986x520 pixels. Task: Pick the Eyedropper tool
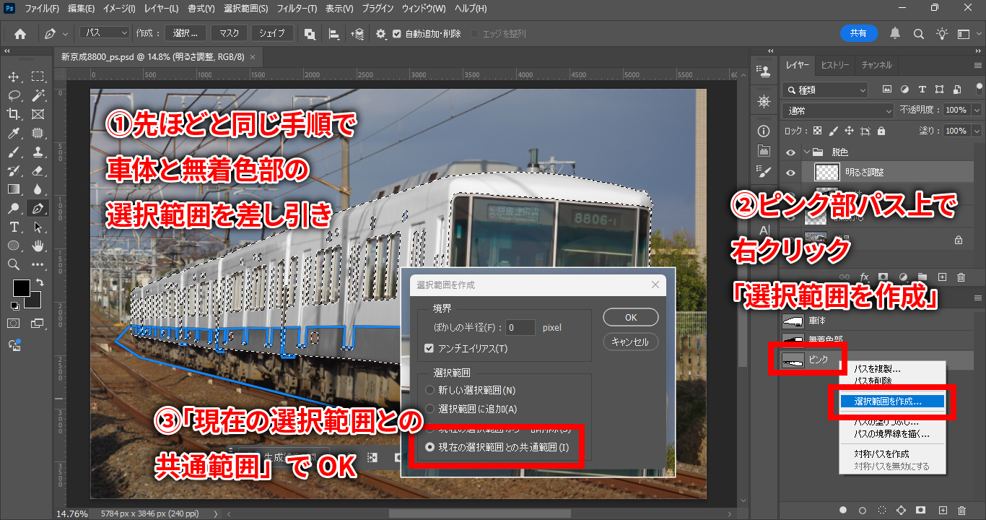(14, 133)
